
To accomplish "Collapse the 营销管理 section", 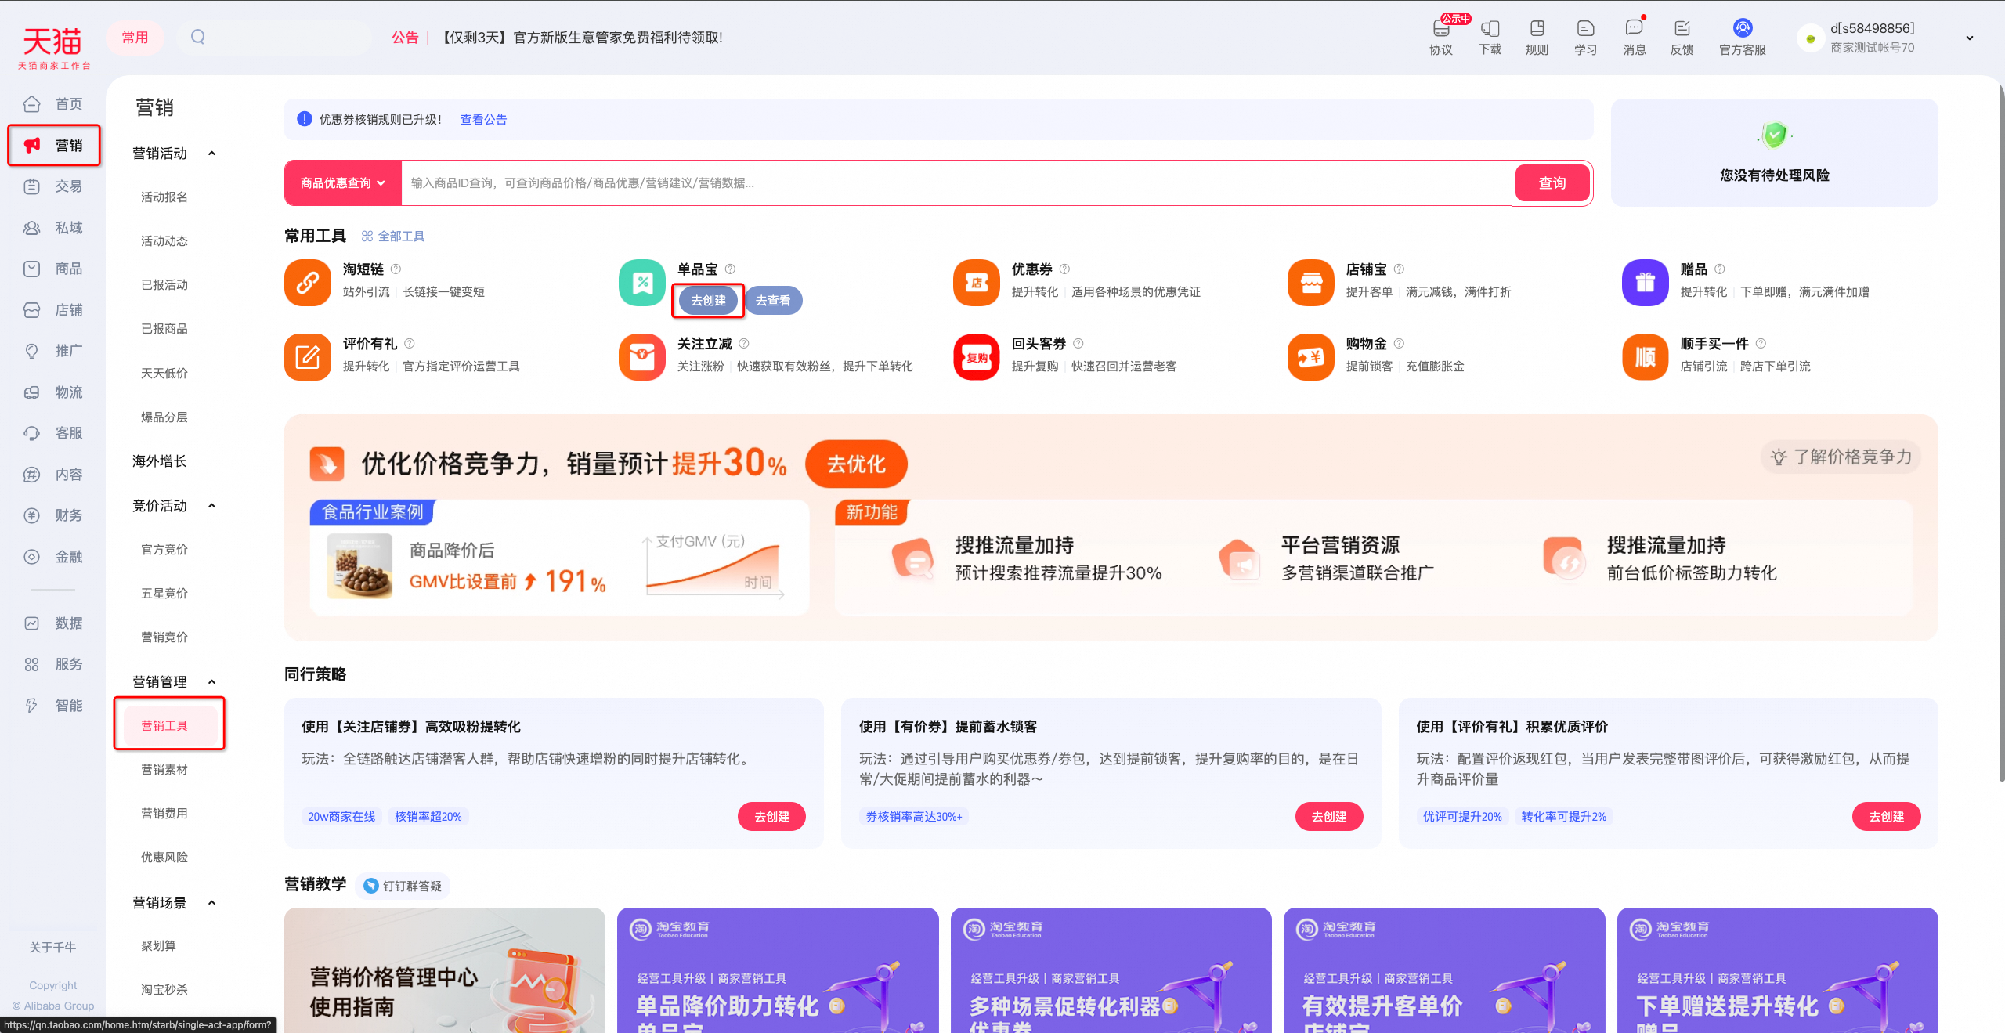I will click(x=211, y=682).
